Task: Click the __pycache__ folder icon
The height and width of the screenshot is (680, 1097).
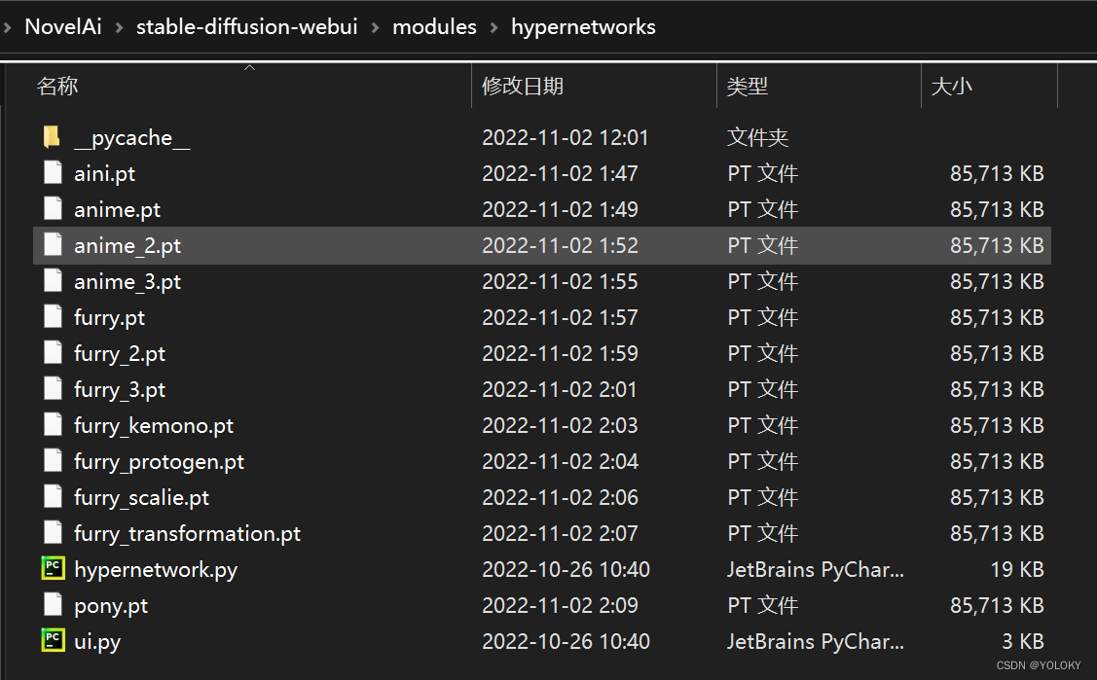Action: 53,137
